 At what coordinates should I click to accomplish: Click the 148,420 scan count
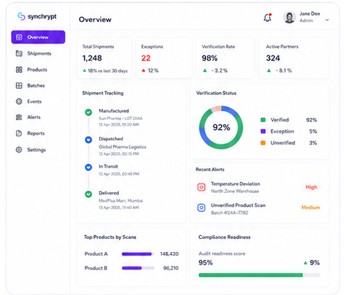169,254
